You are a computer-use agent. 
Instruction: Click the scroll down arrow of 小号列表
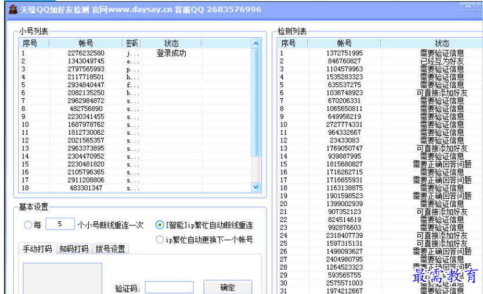coord(255,187)
